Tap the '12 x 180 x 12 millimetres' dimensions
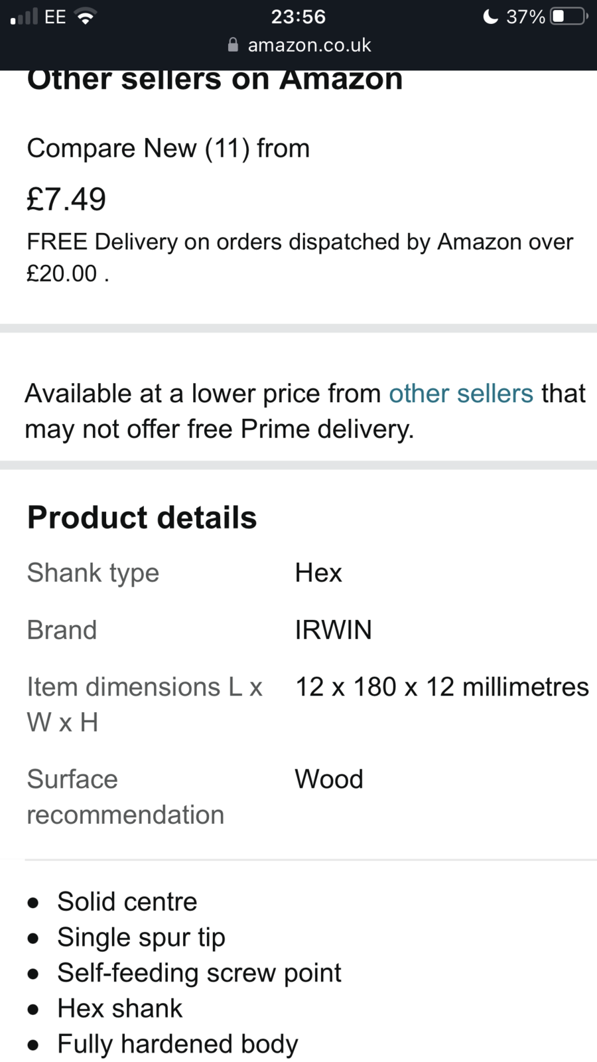Image resolution: width=597 pixels, height=1062 pixels. [441, 687]
